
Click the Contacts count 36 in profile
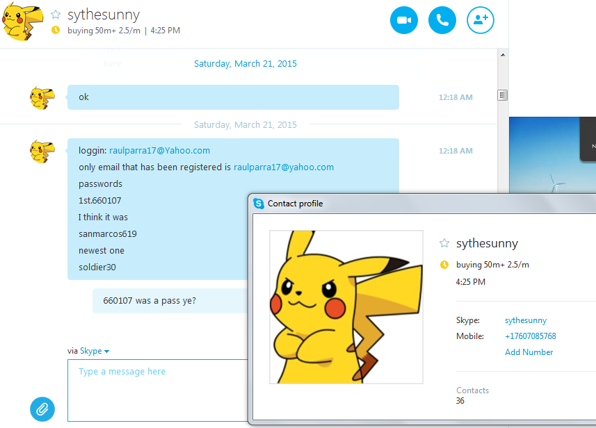click(x=460, y=401)
